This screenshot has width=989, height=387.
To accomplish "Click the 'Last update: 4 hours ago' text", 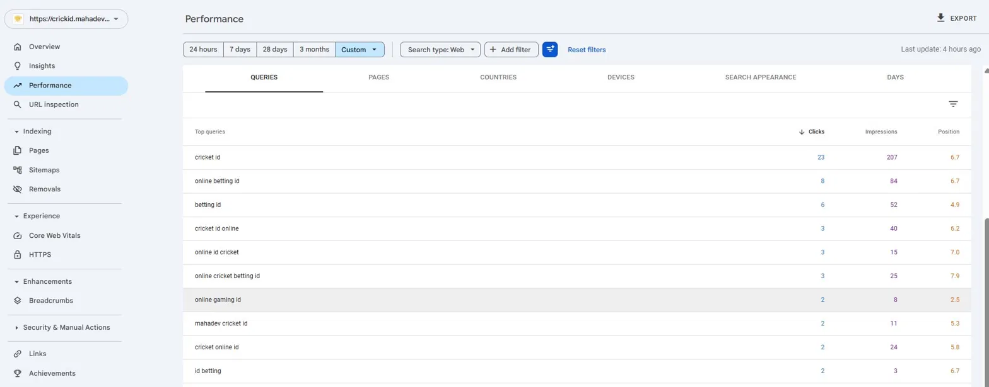I will pos(940,49).
